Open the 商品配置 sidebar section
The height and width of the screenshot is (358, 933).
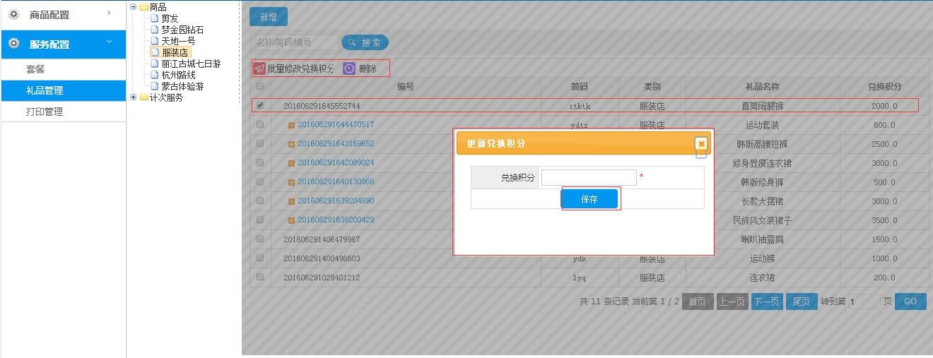click(x=63, y=15)
